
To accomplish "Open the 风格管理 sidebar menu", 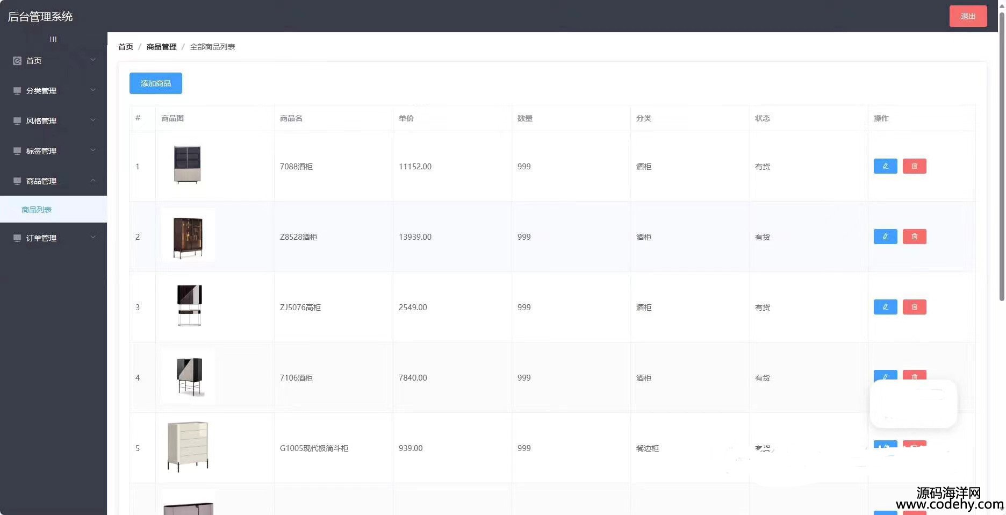I will click(53, 121).
